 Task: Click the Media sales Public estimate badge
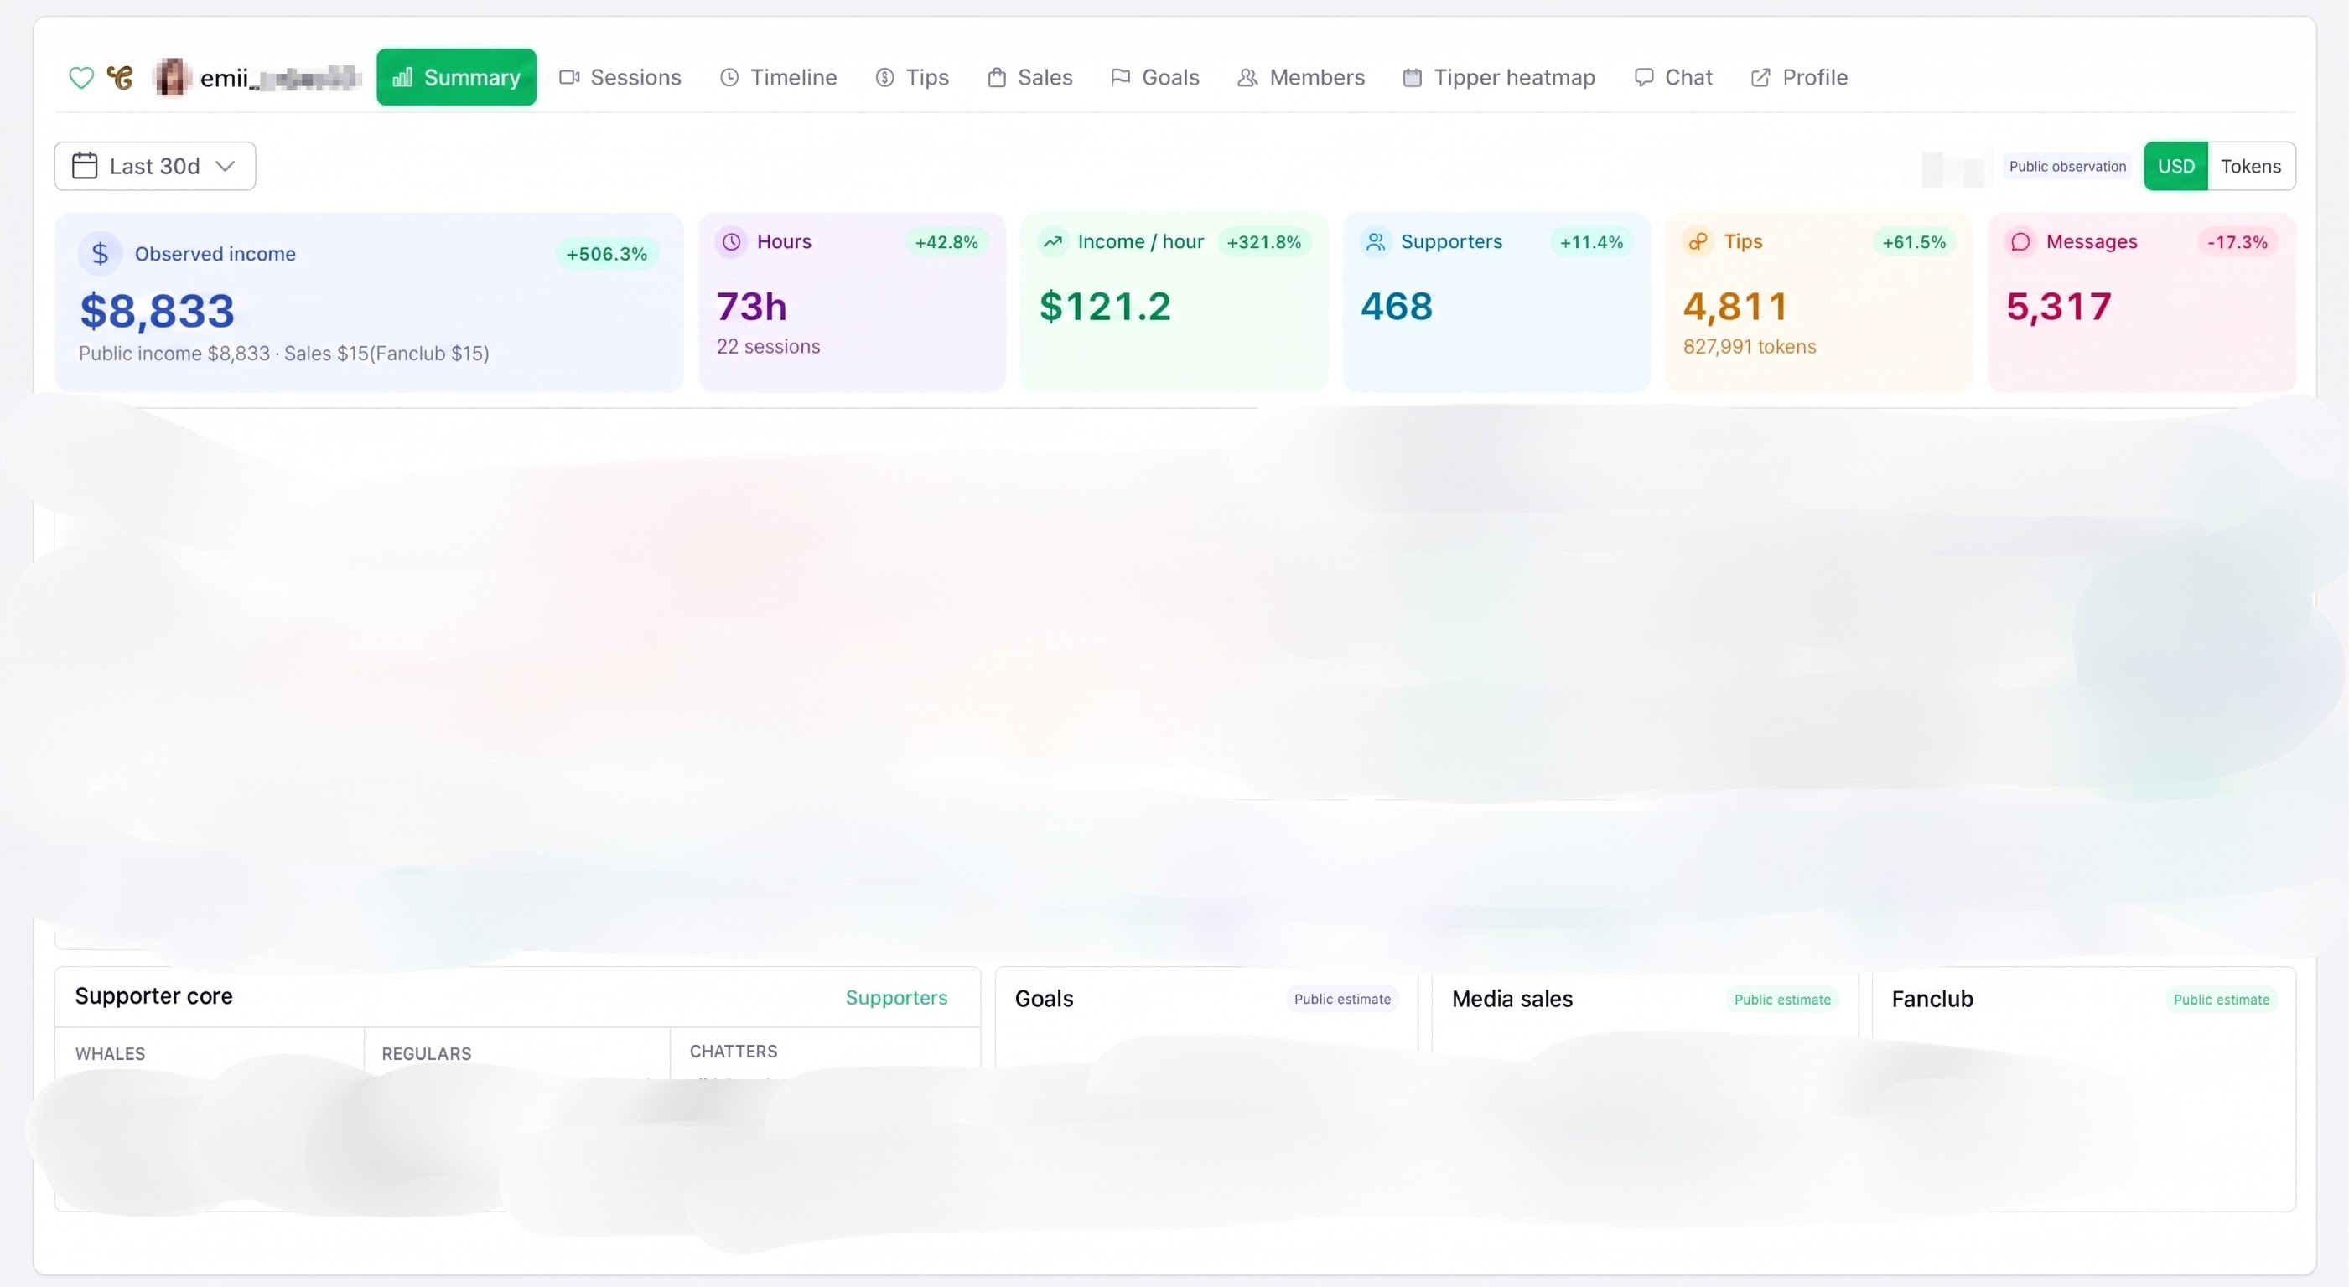[1783, 999]
